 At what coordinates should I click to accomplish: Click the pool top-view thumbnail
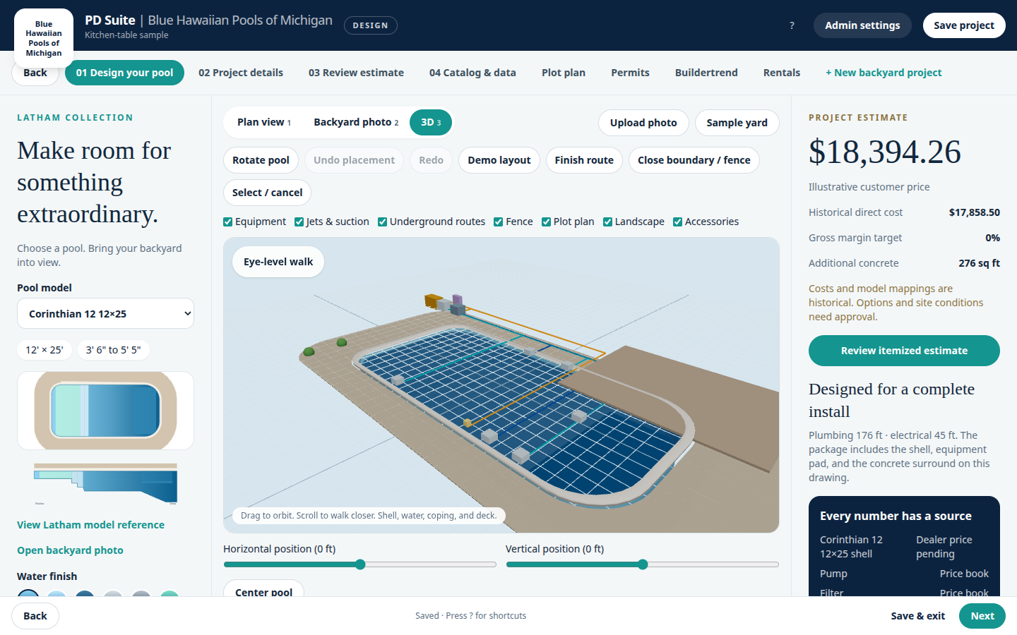106,411
